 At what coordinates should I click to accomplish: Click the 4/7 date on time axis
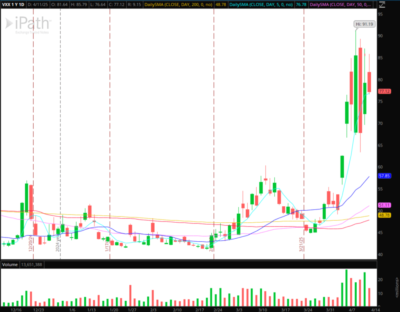tap(352, 310)
